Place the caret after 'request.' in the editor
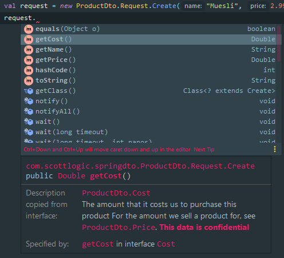Image resolution: width=284 pixels, height=258 pixels. 36,18
